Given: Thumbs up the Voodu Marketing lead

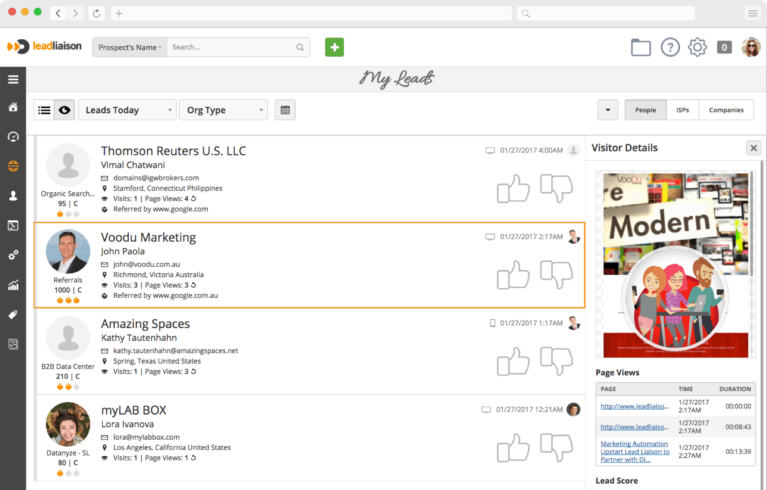Looking at the screenshot, I should pyautogui.click(x=513, y=275).
